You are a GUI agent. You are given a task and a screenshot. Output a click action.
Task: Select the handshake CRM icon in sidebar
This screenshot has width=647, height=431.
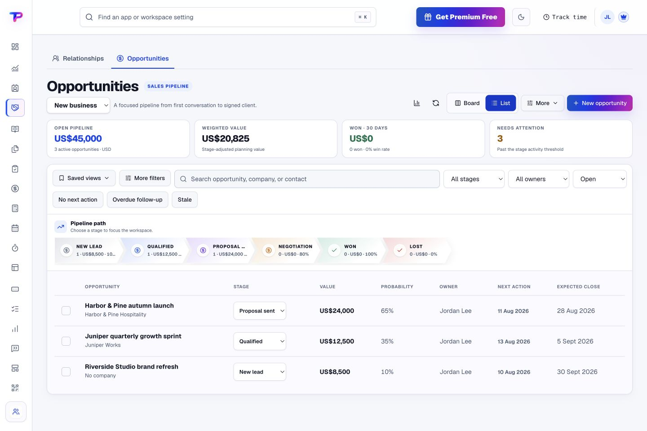point(15,108)
